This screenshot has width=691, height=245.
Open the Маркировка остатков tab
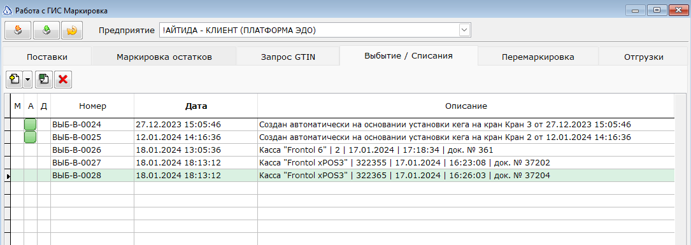click(x=164, y=57)
